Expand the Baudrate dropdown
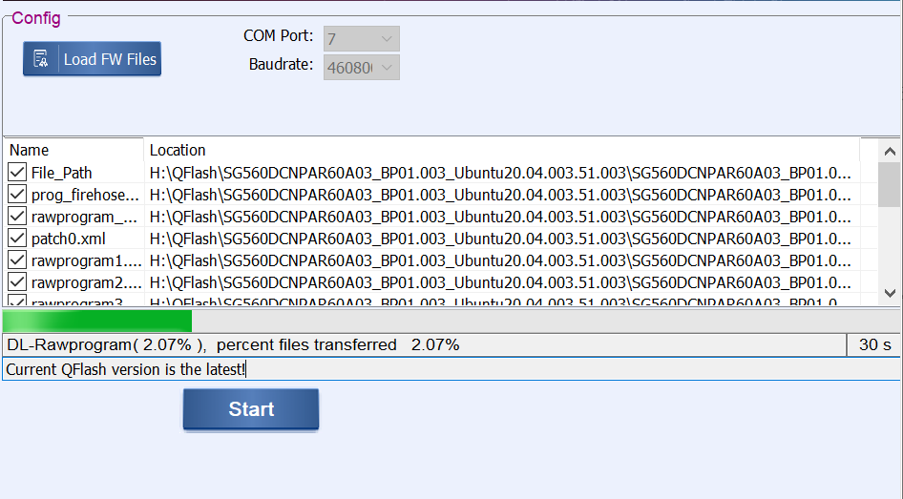 tap(362, 68)
